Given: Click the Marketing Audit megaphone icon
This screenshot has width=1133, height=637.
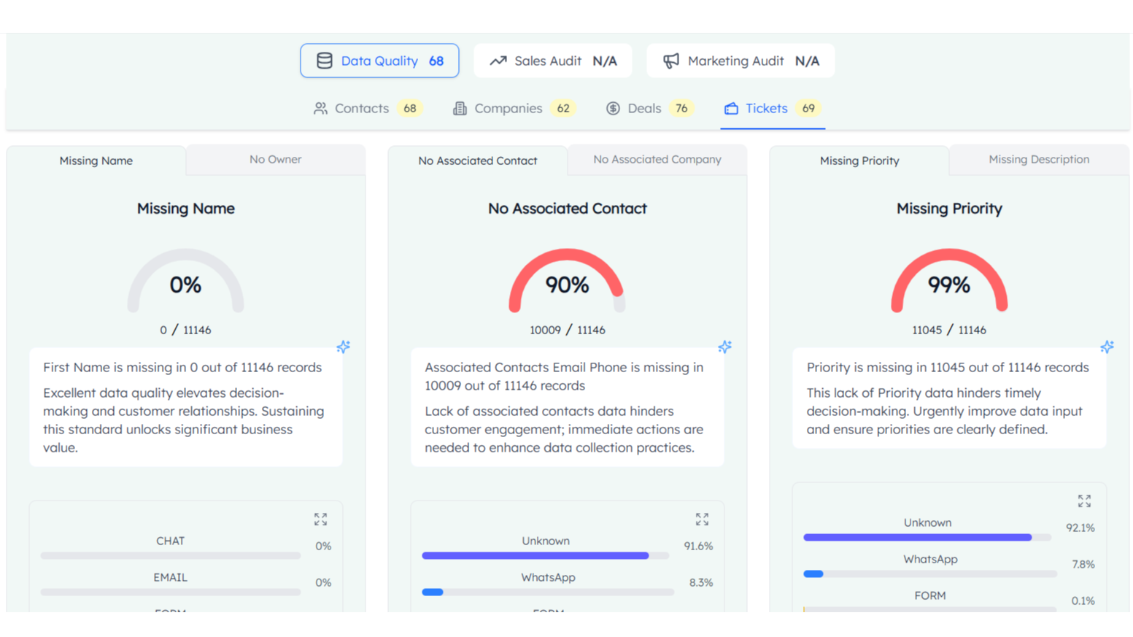Looking at the screenshot, I should (x=671, y=61).
